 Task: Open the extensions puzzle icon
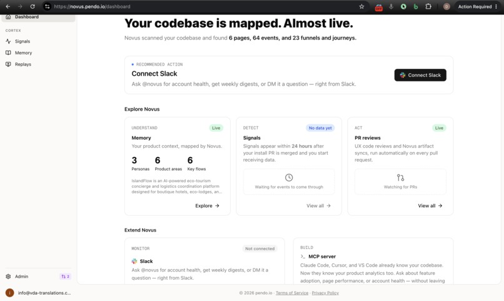[428, 6]
